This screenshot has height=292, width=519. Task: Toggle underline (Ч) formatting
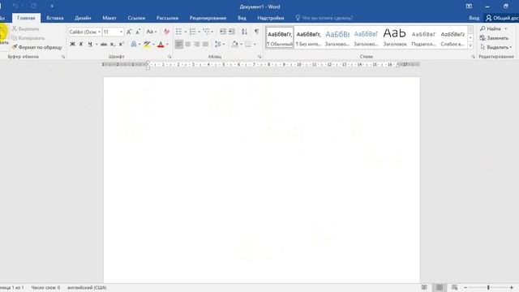tap(90, 44)
